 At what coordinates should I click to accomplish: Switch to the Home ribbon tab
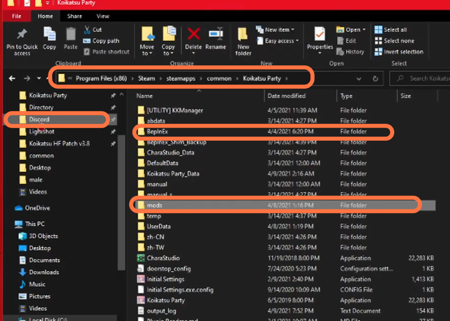click(x=45, y=16)
